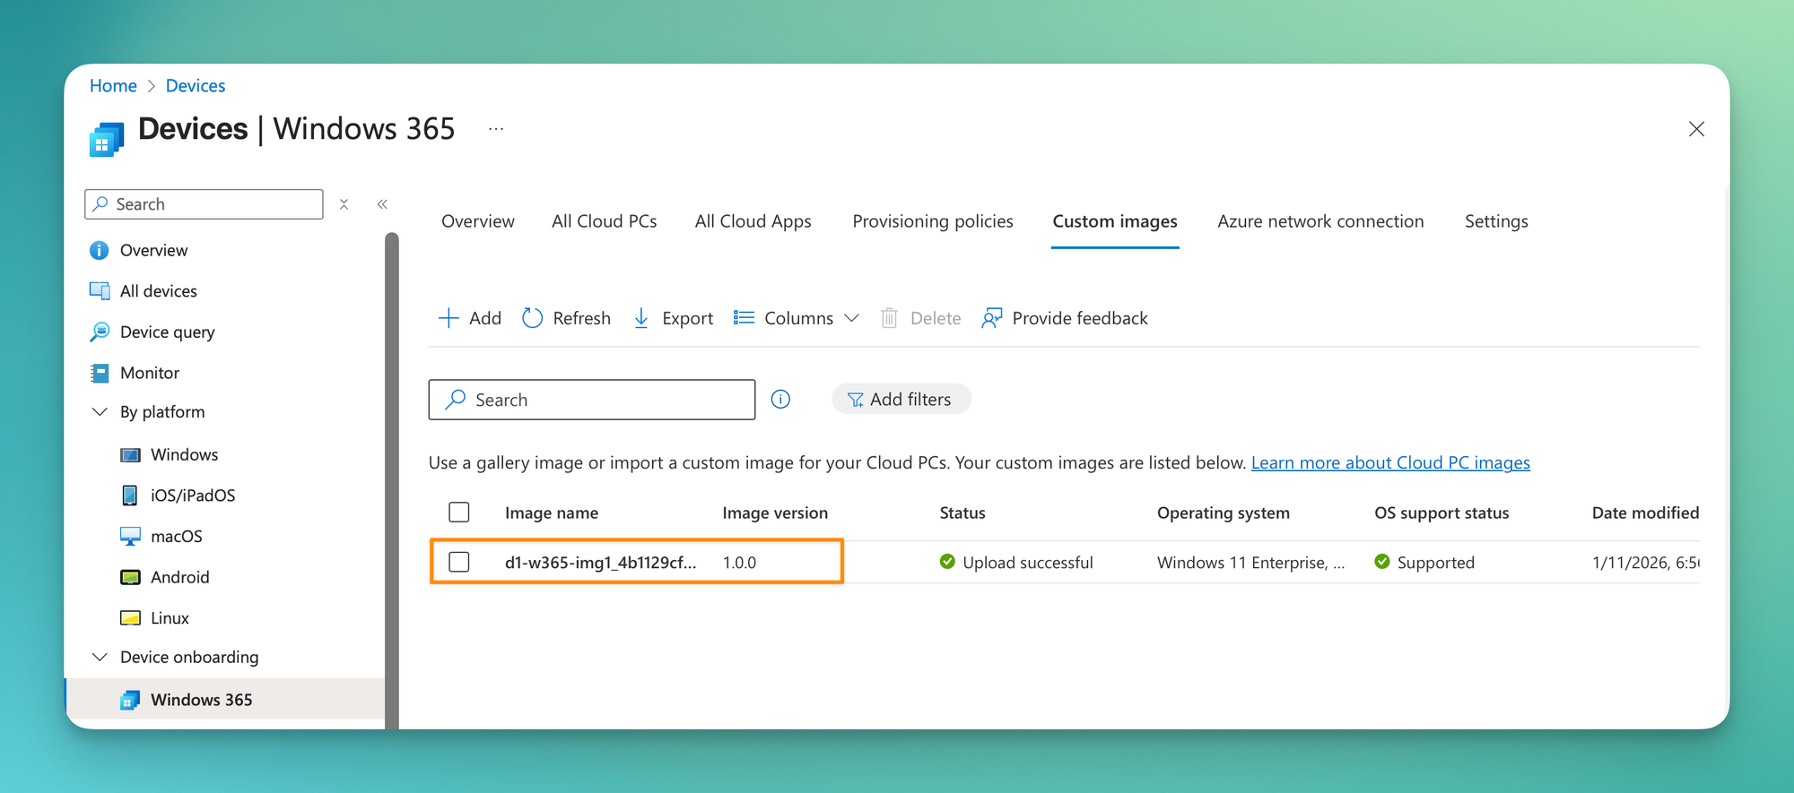Clear the sidebar search with the X icon

(x=344, y=204)
